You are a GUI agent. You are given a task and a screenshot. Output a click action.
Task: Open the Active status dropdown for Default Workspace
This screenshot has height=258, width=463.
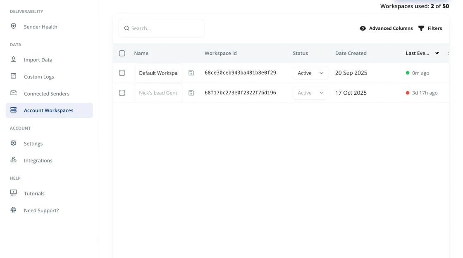(310, 73)
